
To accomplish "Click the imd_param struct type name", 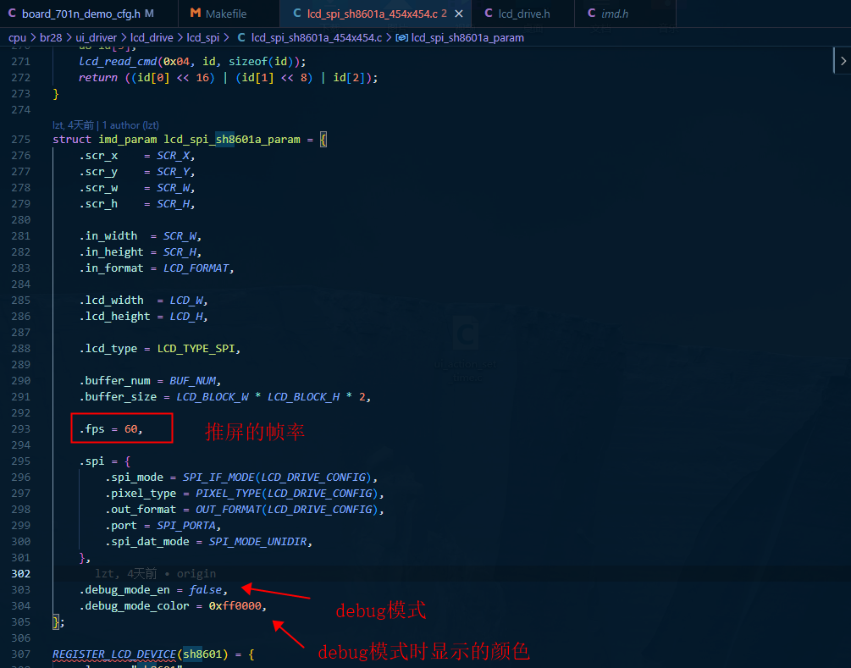I will [128, 140].
